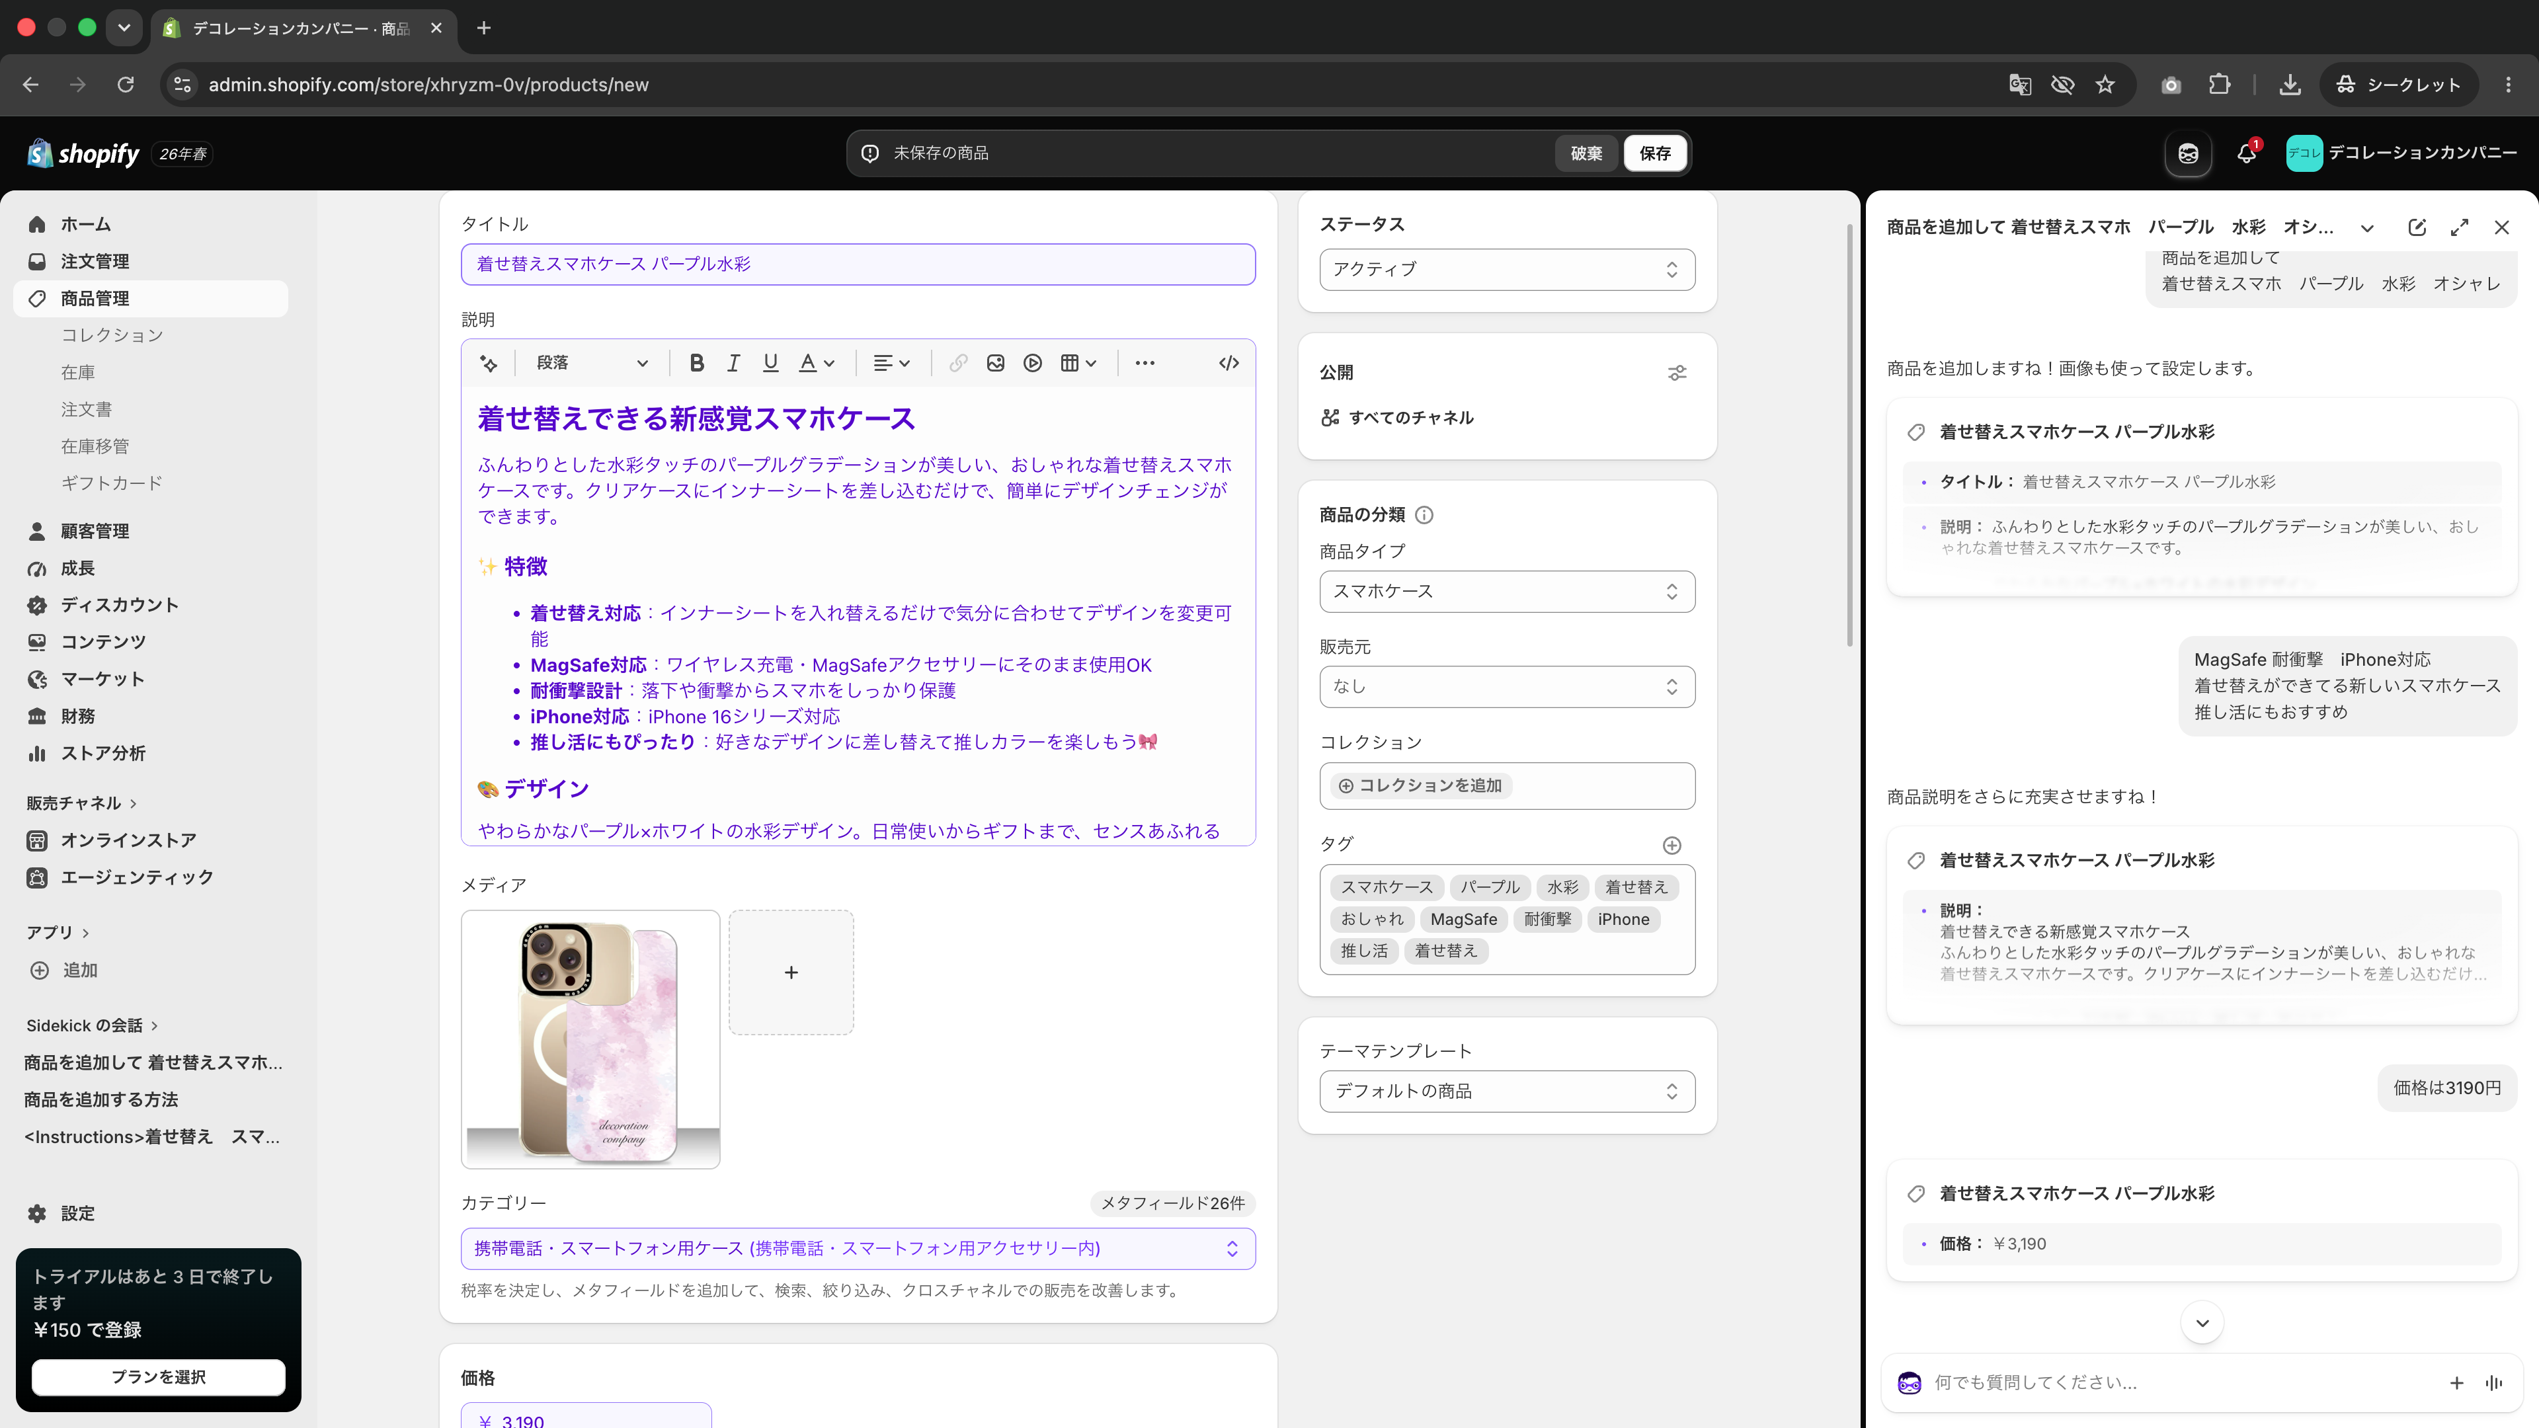Open コレクション under 商品管理
The image size is (2539, 1428).
point(112,335)
